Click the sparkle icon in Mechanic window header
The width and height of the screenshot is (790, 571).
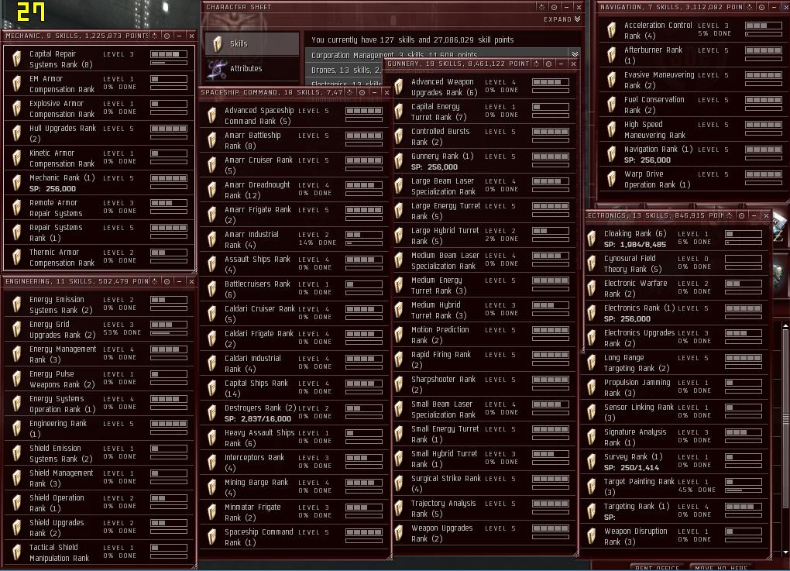pos(155,36)
